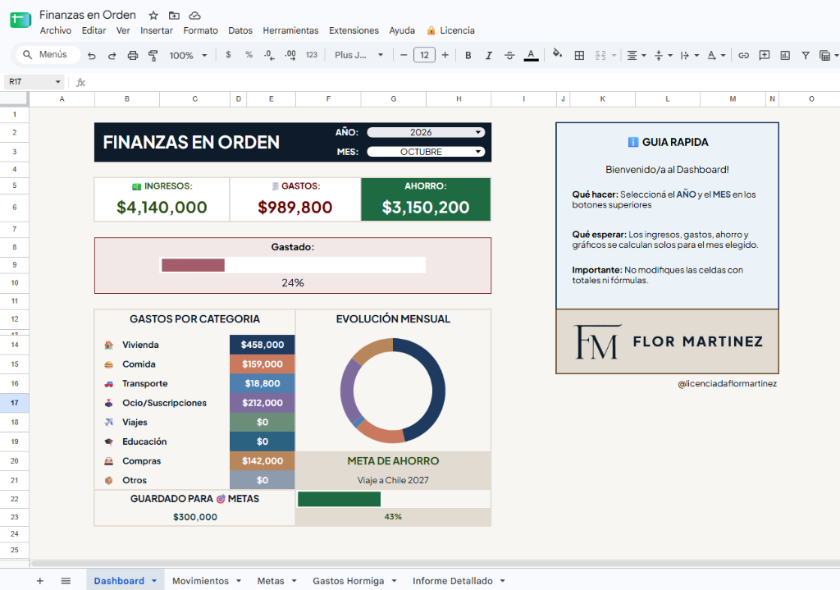Create a filter with funnel icon
840x590 pixels.
806,55
